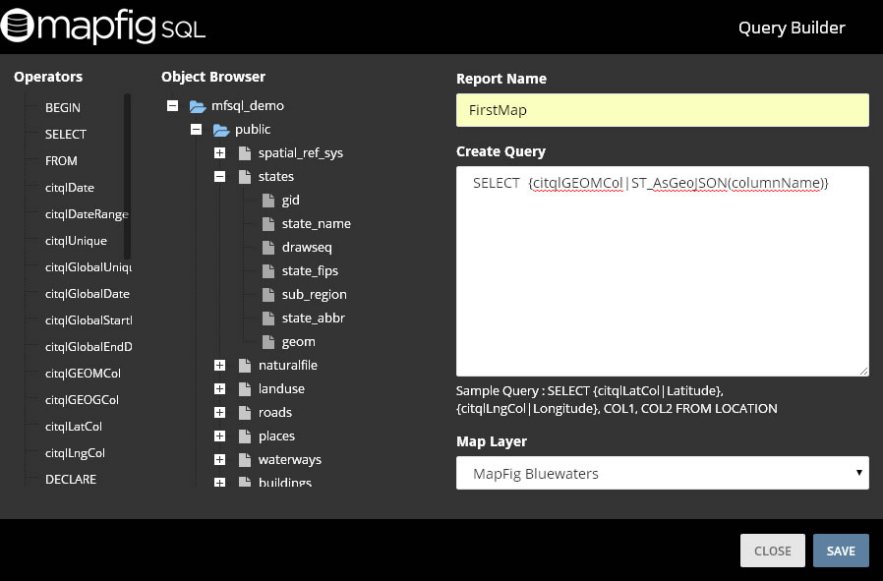The image size is (883, 581).
Task: Choose the citqlGEOMCol operator
Action: (x=83, y=373)
